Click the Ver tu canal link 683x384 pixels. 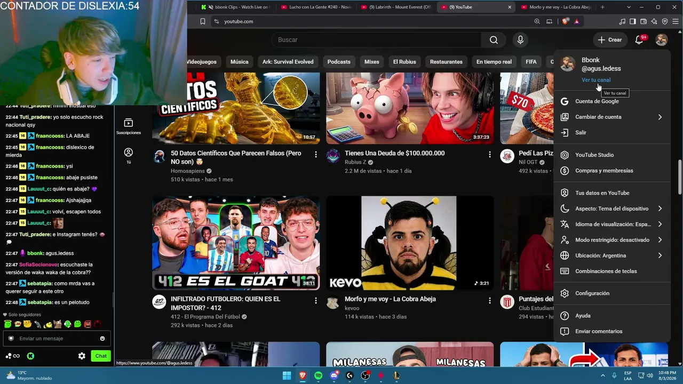pos(596,80)
